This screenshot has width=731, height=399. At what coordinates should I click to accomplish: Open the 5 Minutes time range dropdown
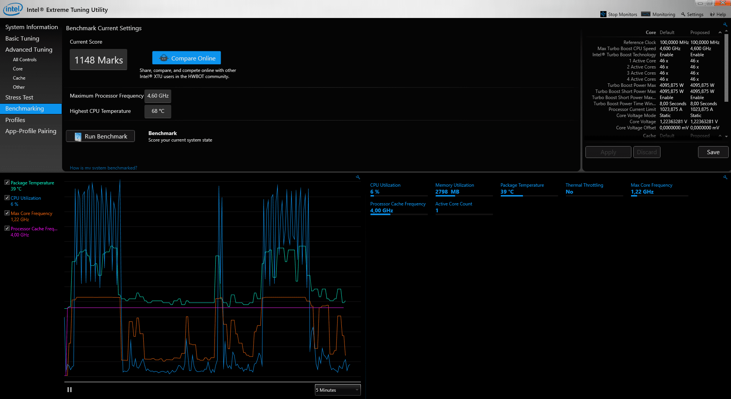338,390
